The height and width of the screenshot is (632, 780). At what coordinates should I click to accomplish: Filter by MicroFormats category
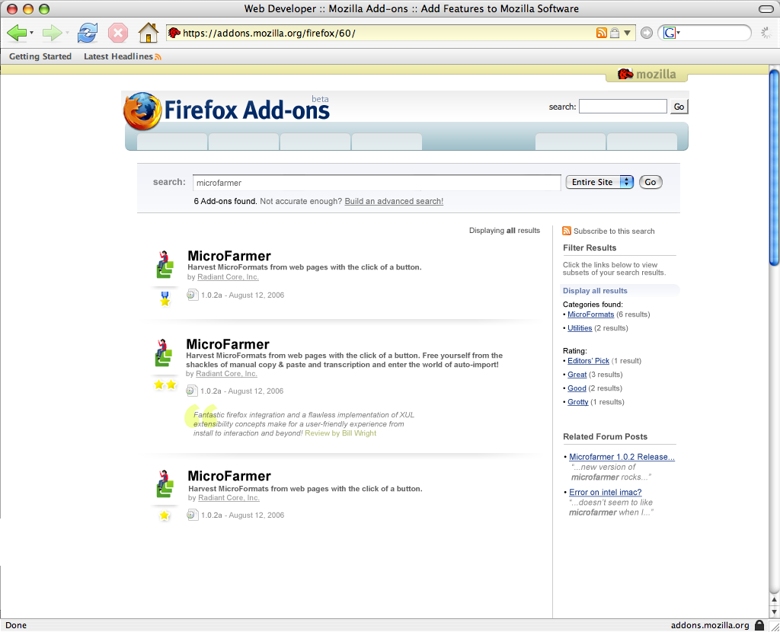(590, 314)
